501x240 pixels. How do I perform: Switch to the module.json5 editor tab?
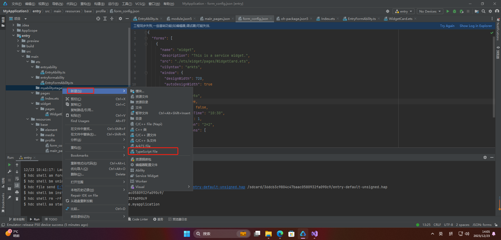coord(181,19)
